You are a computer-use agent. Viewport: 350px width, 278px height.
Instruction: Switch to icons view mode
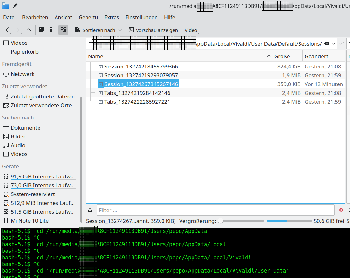42,30
